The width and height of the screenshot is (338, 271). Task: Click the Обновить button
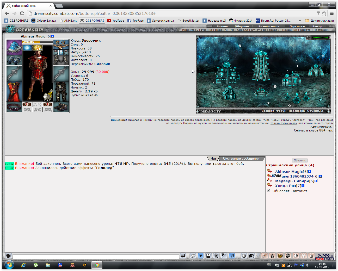(x=300, y=161)
